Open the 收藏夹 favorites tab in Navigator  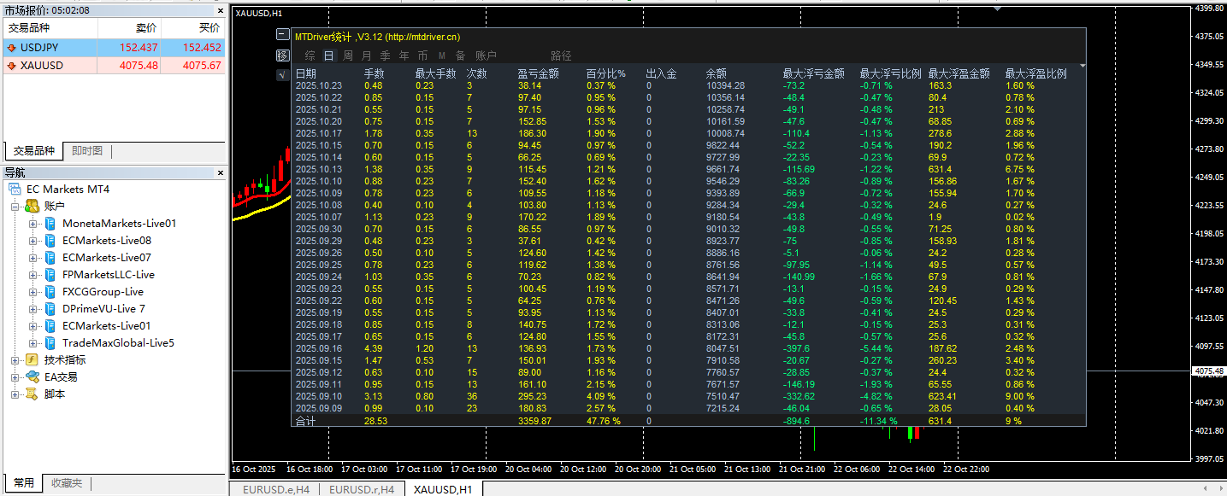66,483
